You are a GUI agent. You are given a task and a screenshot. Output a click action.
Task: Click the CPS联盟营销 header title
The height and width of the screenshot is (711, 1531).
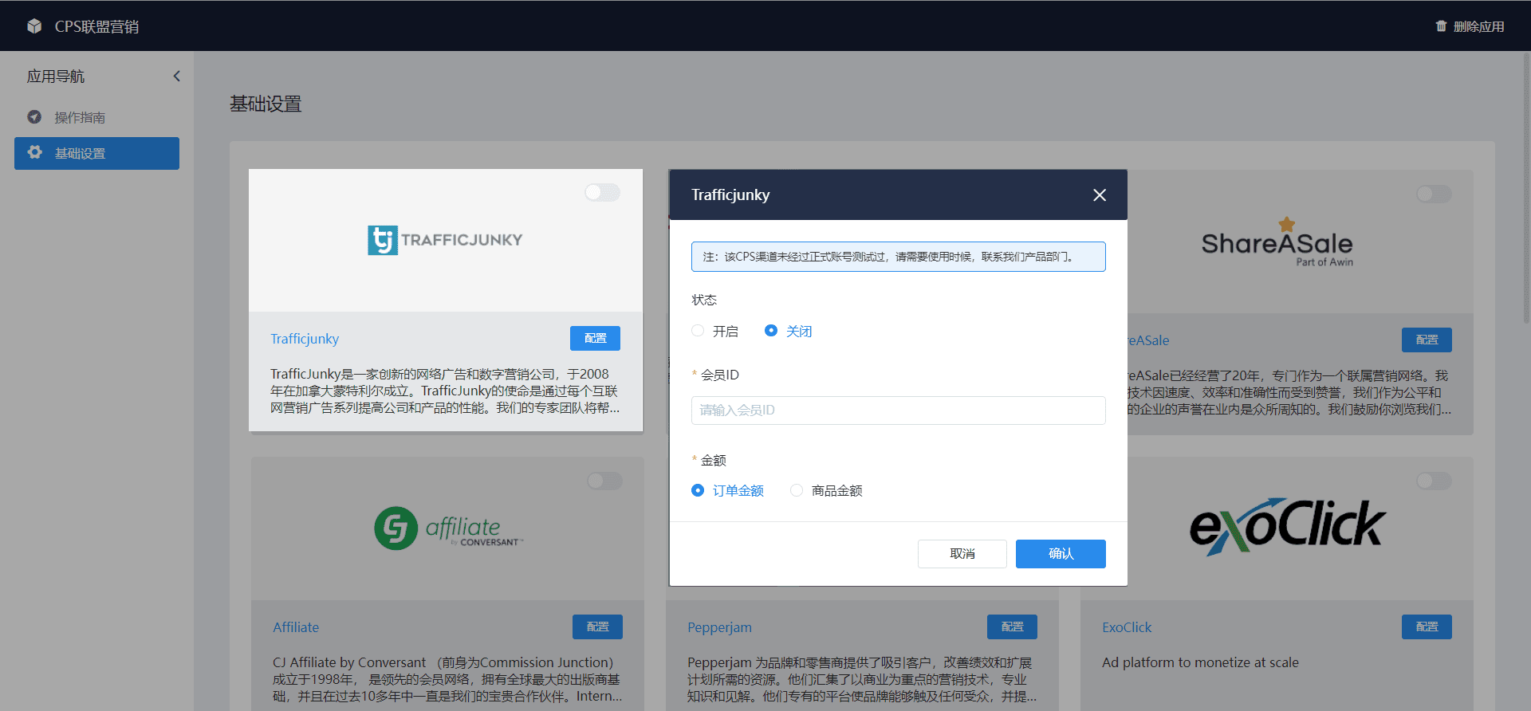96,26
